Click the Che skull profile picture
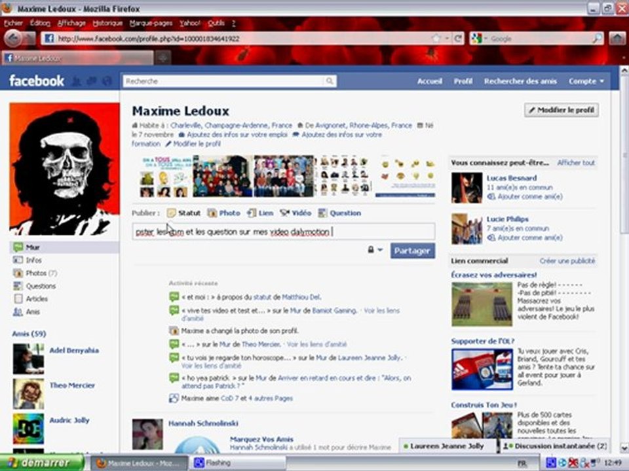Image resolution: width=629 pixels, height=471 pixels. pyautogui.click(x=65, y=169)
